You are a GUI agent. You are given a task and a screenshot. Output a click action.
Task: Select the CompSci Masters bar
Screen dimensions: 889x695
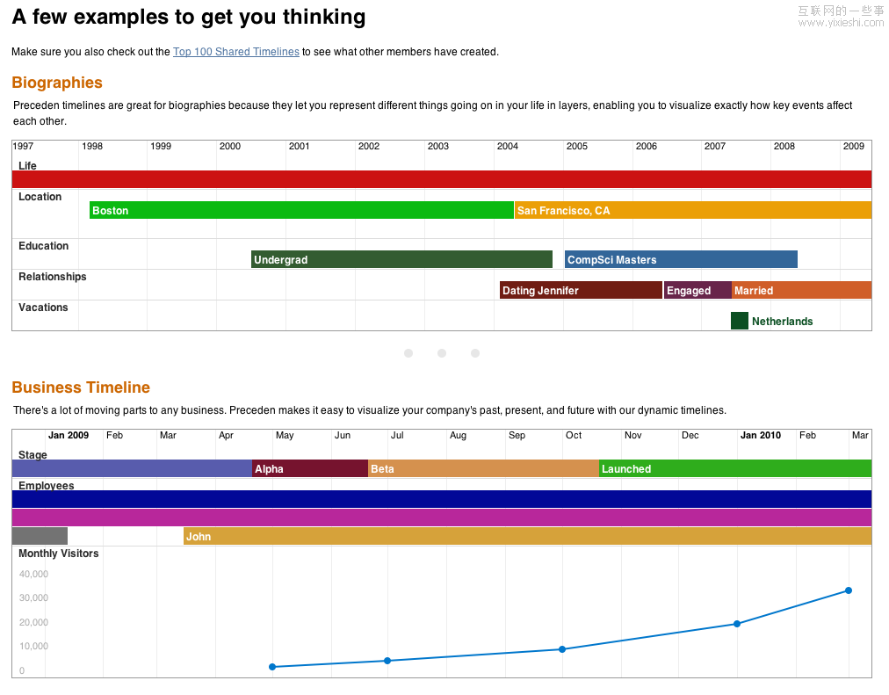click(x=681, y=259)
